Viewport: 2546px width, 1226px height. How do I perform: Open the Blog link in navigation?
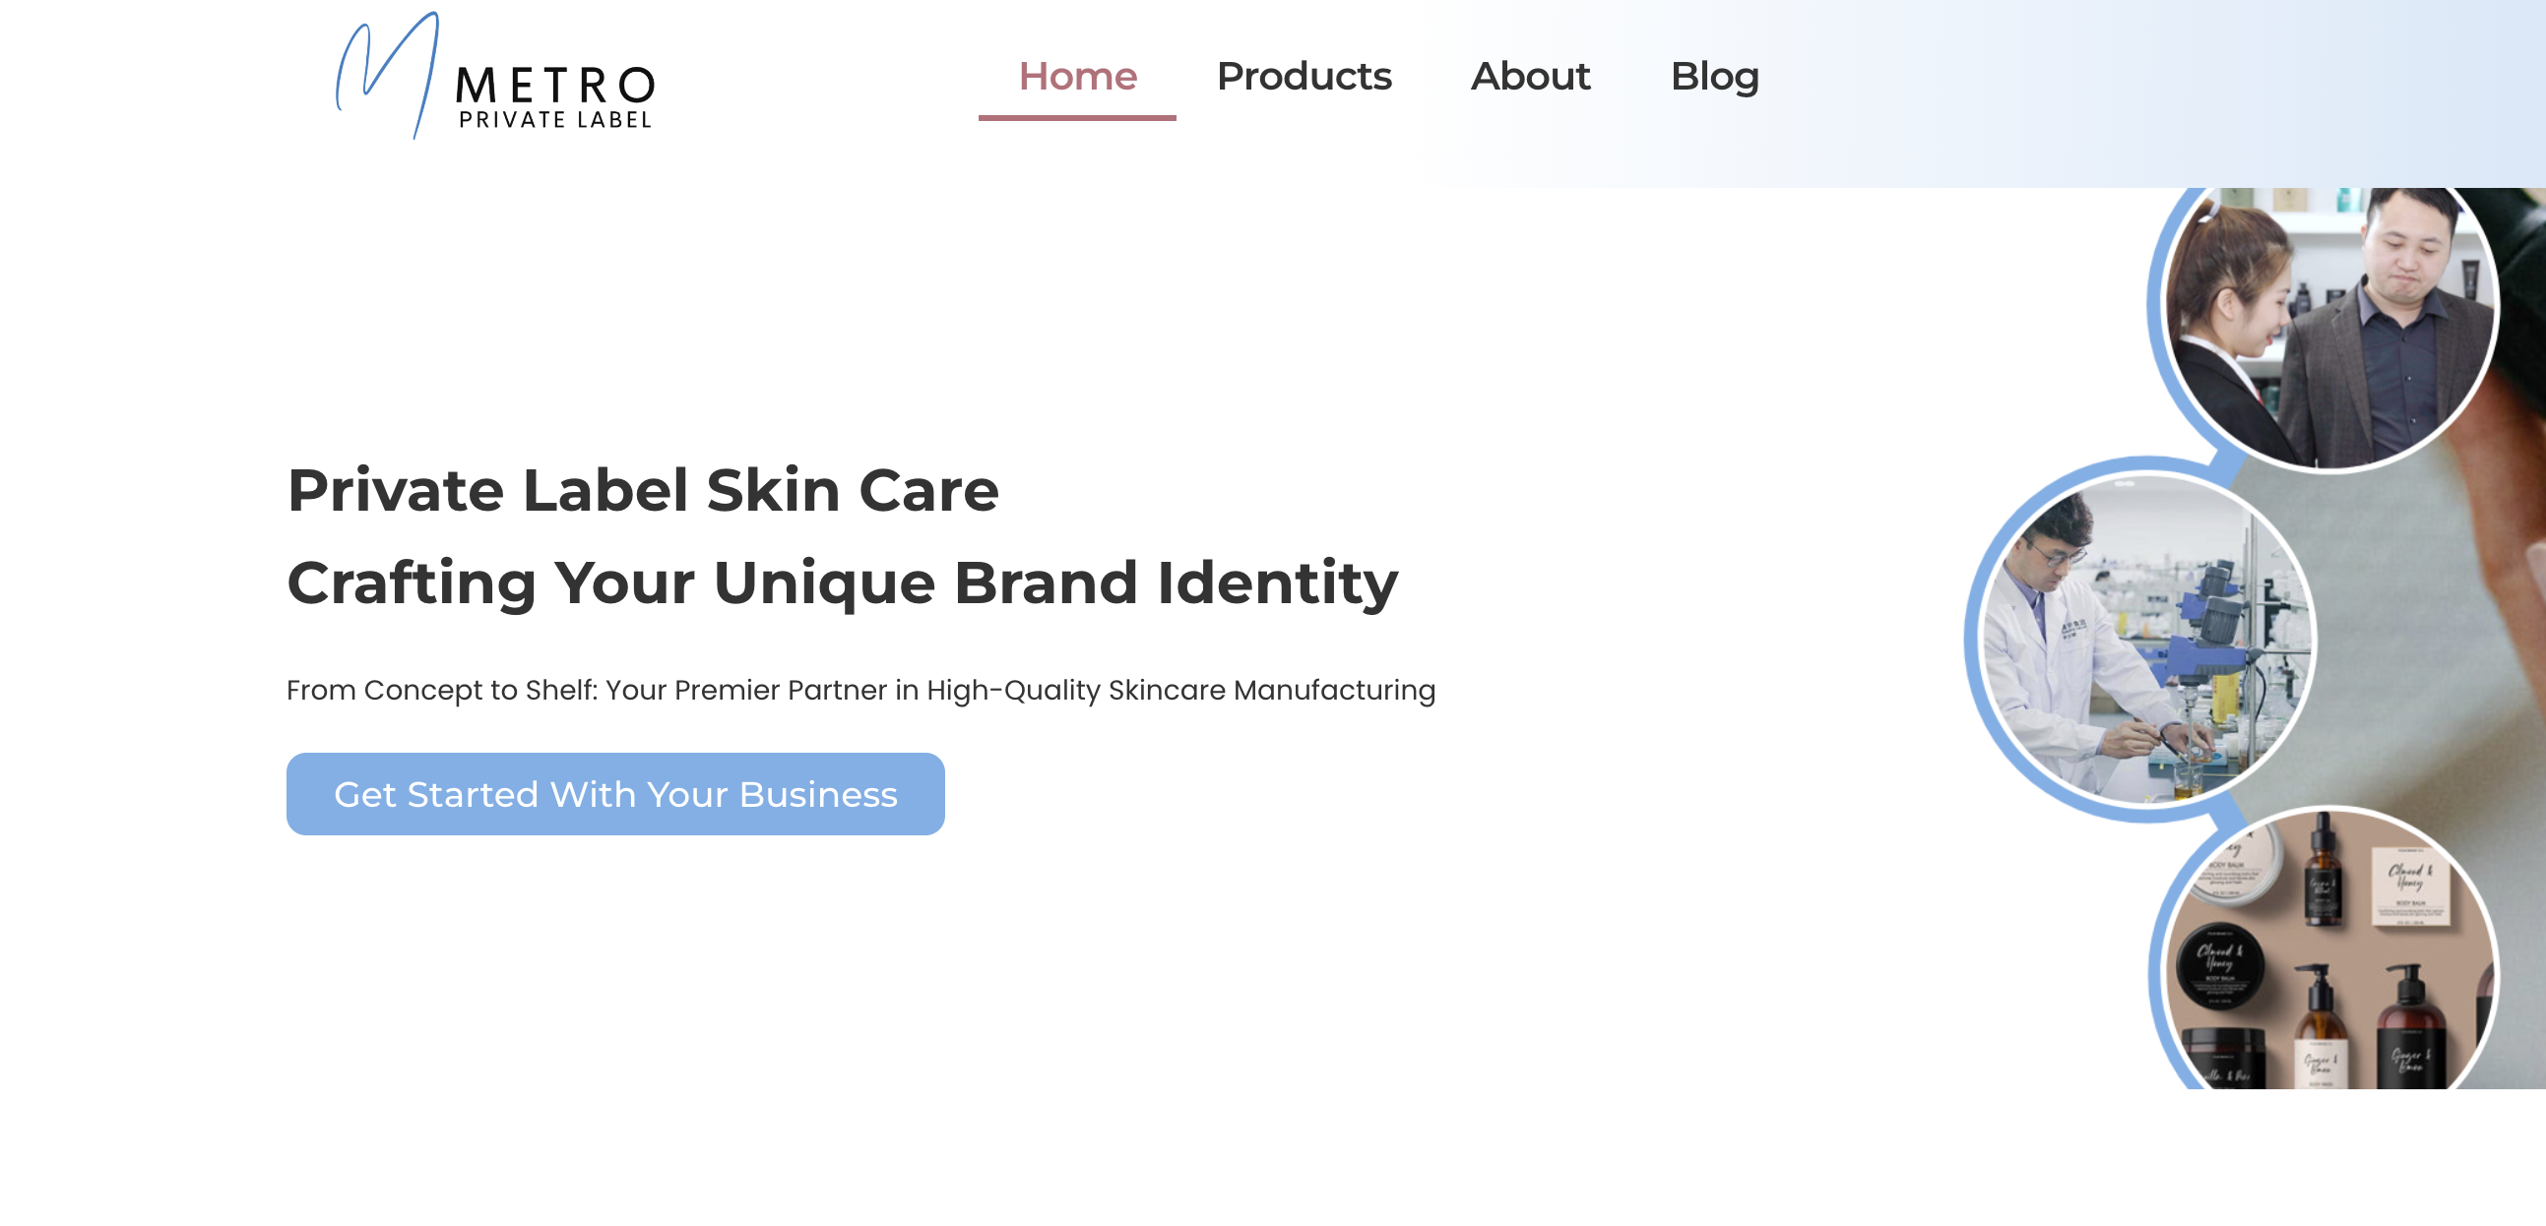tap(1715, 77)
